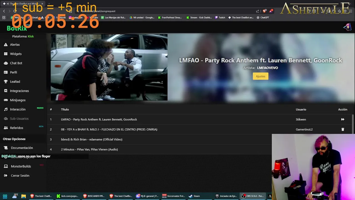Click the song list scrollbar
Image resolution: width=355 pixels, height=200 pixels.
(x=353, y=124)
